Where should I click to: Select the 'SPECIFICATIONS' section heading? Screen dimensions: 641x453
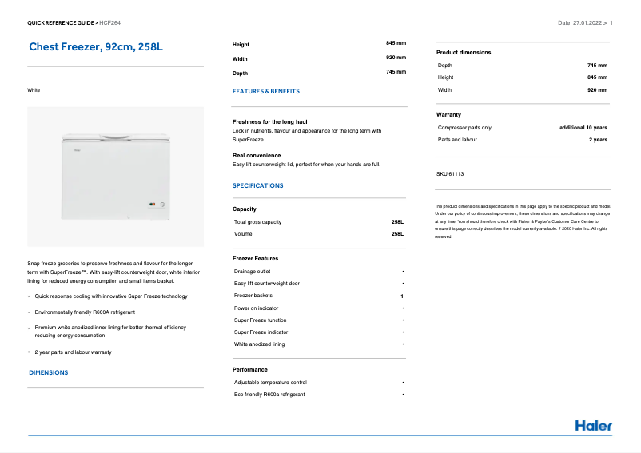[257, 185]
